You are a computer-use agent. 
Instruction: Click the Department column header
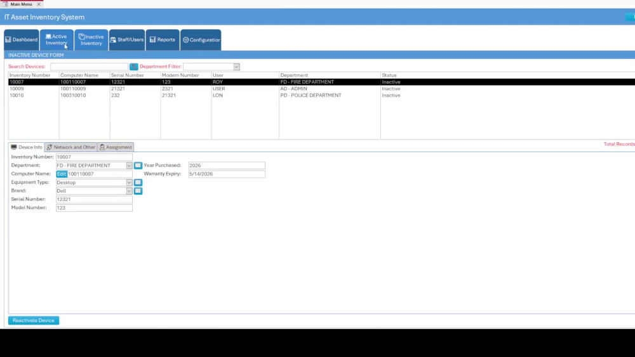pos(294,75)
